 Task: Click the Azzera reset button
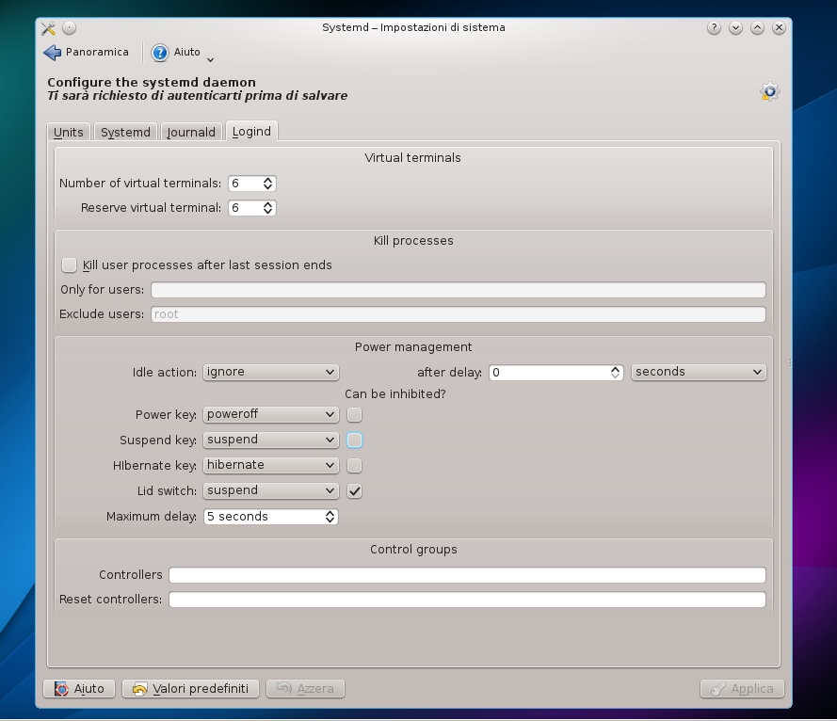coord(305,689)
